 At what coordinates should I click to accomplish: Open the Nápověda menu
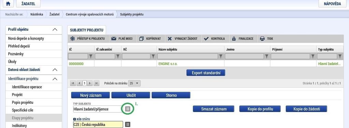pyautogui.click(x=333, y=3)
